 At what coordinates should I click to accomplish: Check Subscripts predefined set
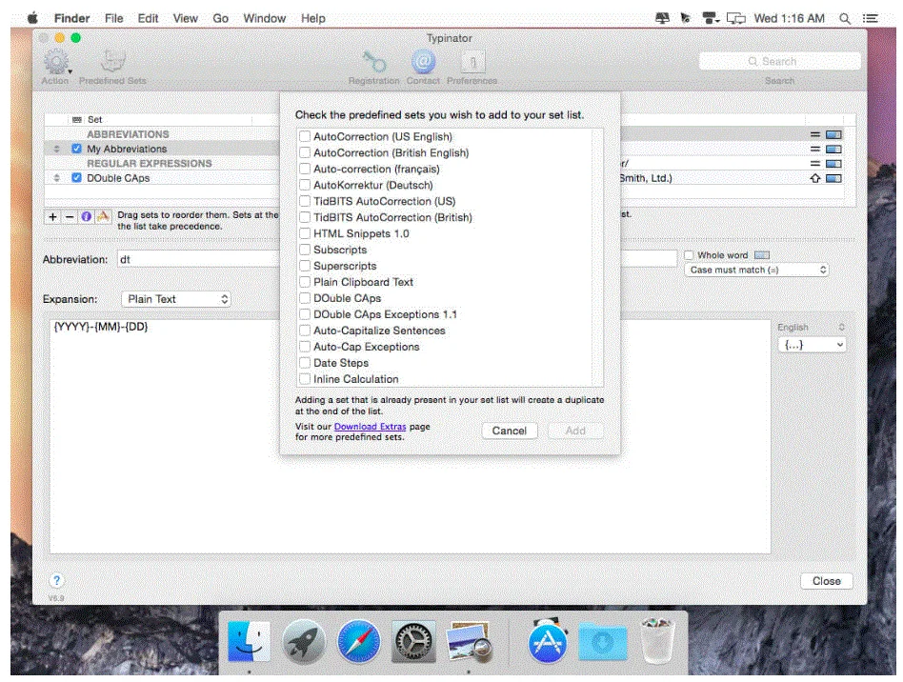click(x=305, y=250)
